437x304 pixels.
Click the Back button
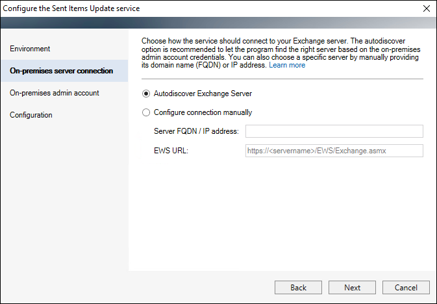pyautogui.click(x=298, y=287)
